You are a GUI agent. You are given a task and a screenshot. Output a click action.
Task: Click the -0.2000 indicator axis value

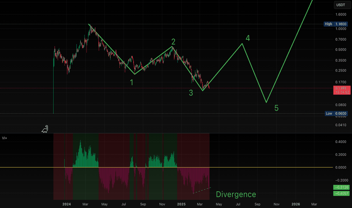[341, 180]
